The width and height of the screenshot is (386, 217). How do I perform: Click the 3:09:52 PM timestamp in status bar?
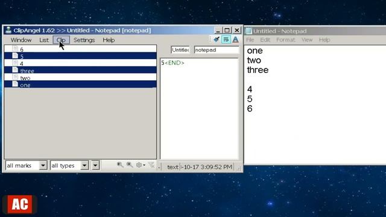[217, 167]
